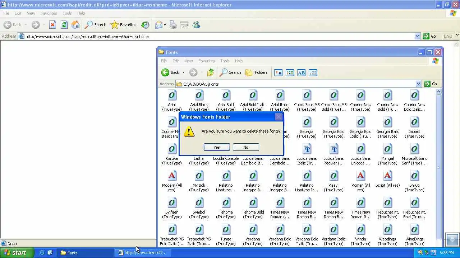Switch to Details view in Fonts
Image resolution: width=460 pixels, height=258 pixels.
click(x=313, y=73)
